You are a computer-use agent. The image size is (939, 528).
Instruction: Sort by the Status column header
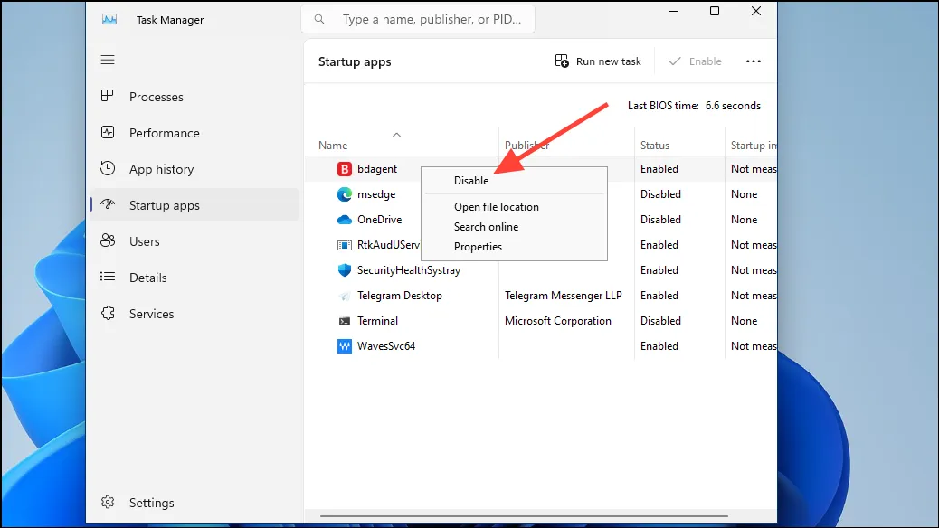pyautogui.click(x=655, y=146)
